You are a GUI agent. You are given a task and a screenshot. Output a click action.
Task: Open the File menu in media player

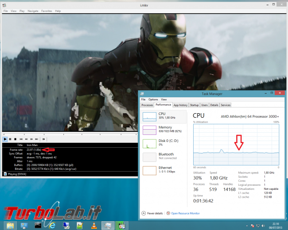pyautogui.click(x=6, y=11)
